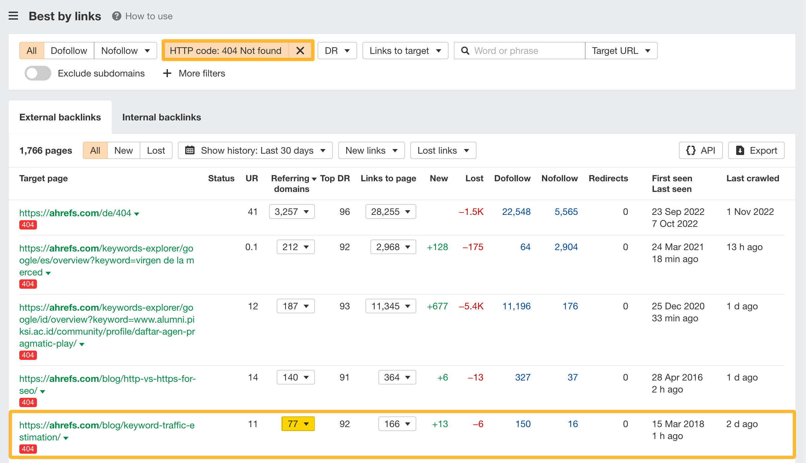Click the 22,548 dofollow count

point(516,212)
